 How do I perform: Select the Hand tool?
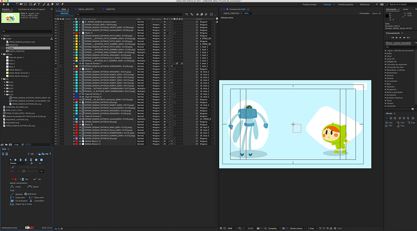click(8, 5)
